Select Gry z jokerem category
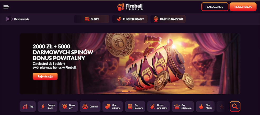 [x=183, y=107]
